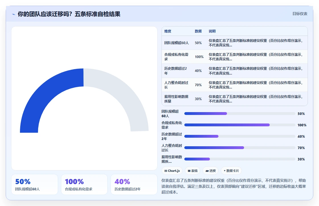Click the lightning icon beside the dashboard title
The image size is (319, 206).
[x=14, y=14]
